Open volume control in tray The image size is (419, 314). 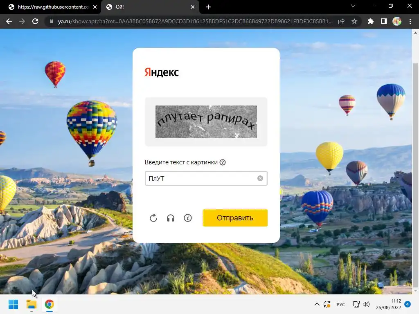[x=366, y=304]
